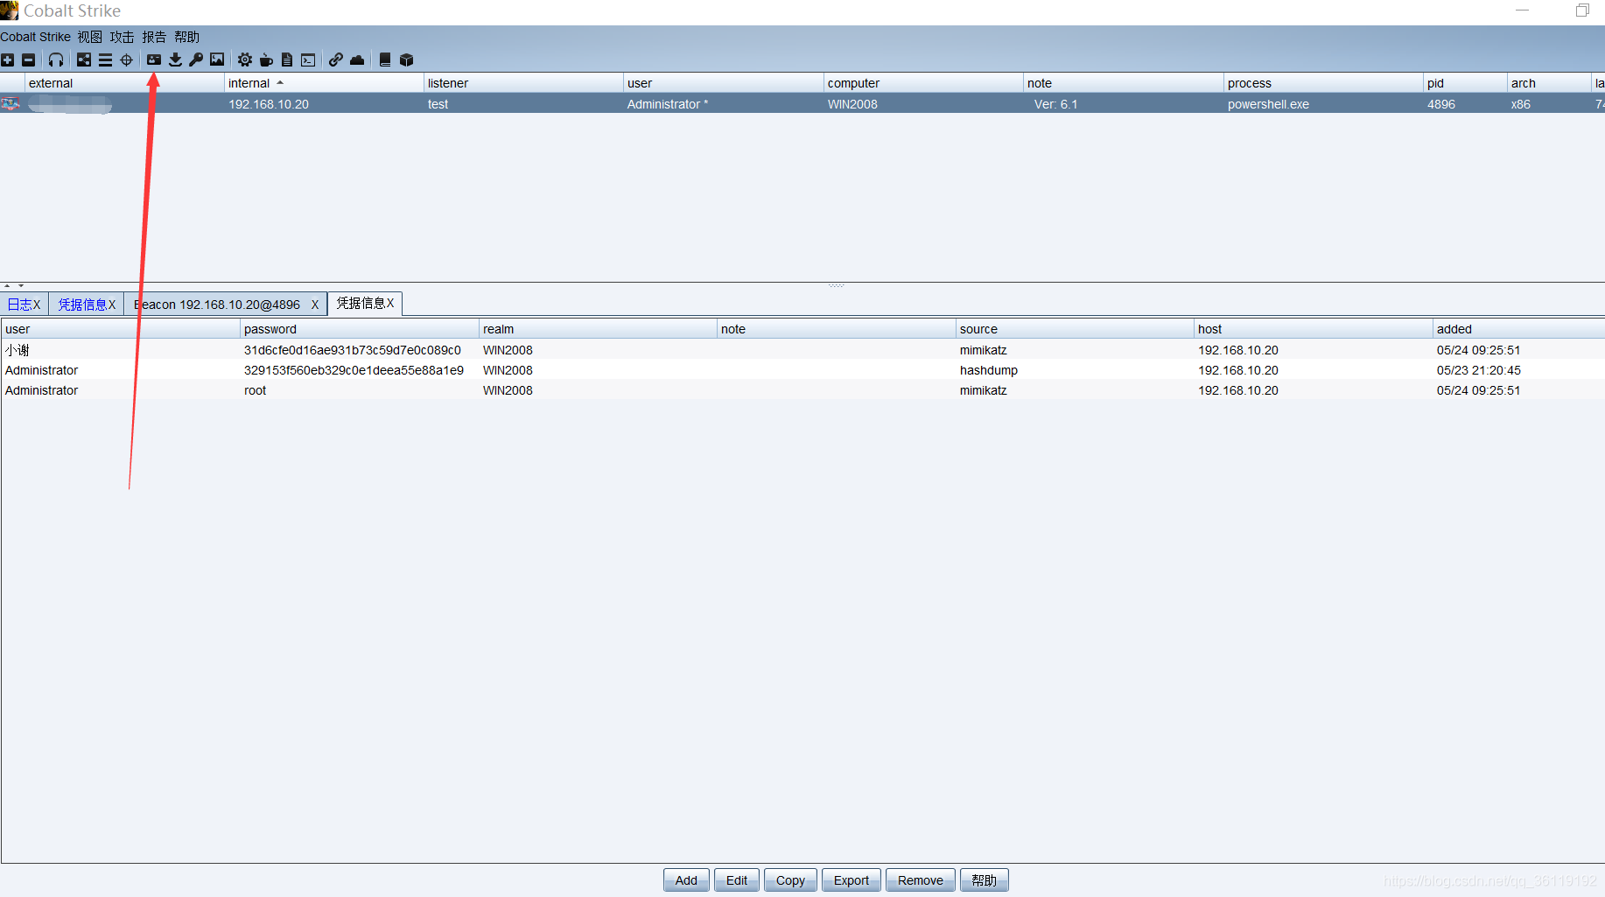Open the Downloaded Files arrow icon
The height and width of the screenshot is (897, 1605).
click(x=175, y=60)
